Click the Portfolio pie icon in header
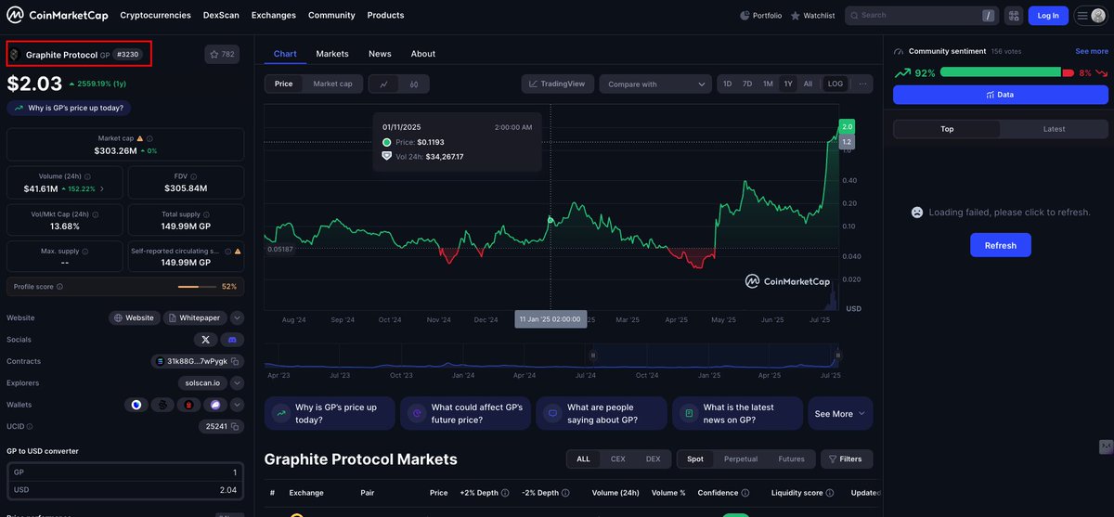Screen dimensions: 1114x517 tap(745, 16)
